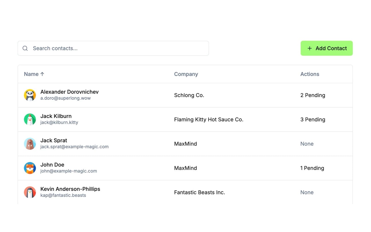Image resolution: width=371 pixels, height=232 pixels.
Task: Click the Name sort arrow icon
Action: click(x=42, y=74)
